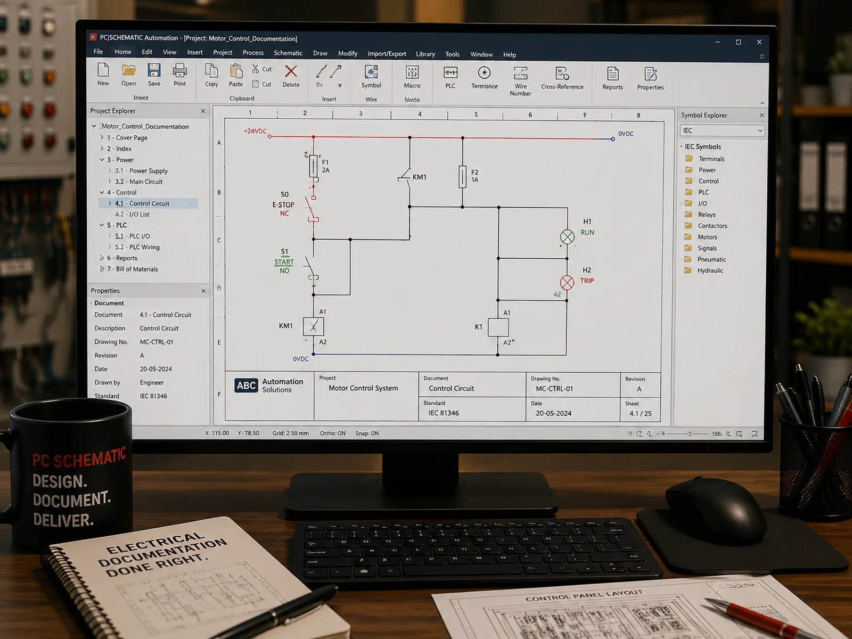Open the Reports icon in ribbon
The height and width of the screenshot is (639, 852).
(613, 73)
